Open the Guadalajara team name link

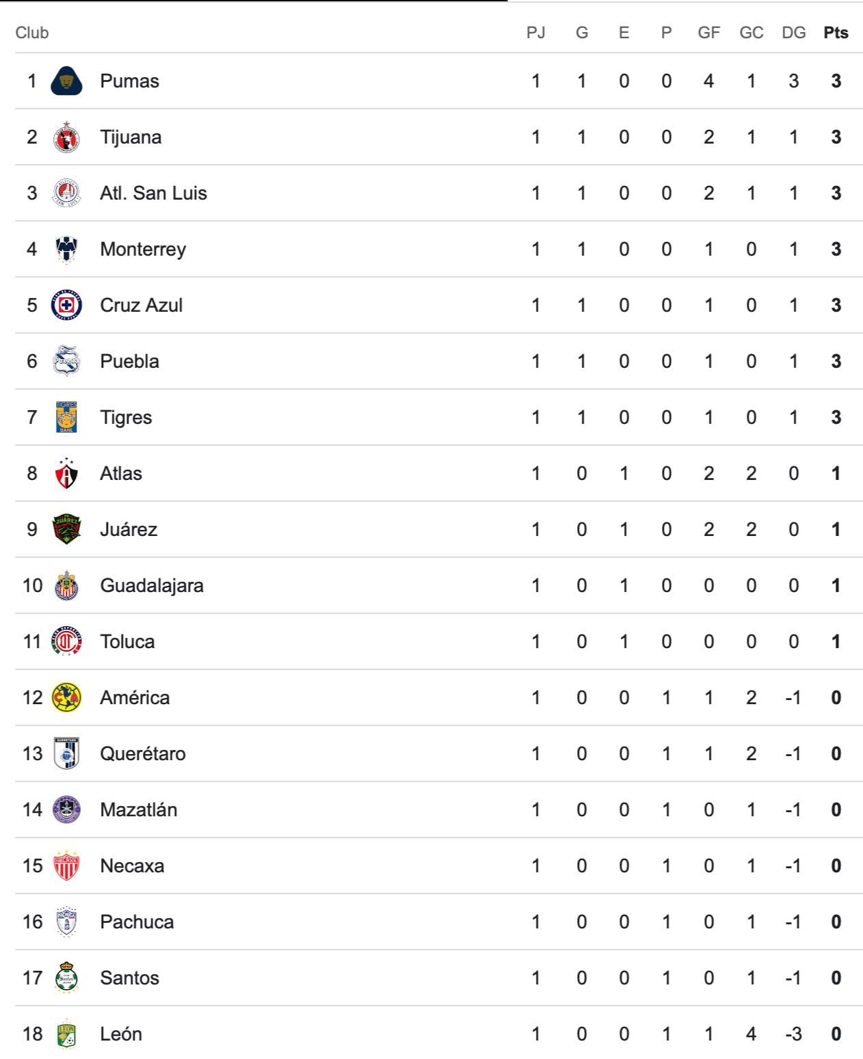pos(152,585)
